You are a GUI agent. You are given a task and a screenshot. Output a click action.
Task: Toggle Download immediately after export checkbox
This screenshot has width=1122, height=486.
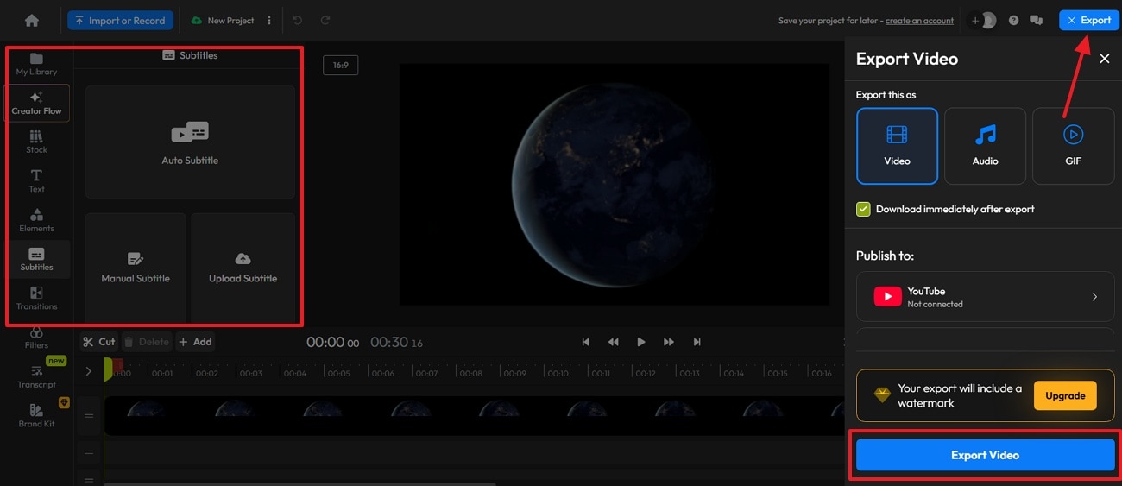[x=863, y=209]
